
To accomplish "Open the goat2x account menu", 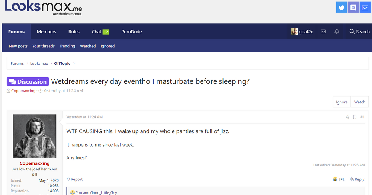I will (x=302, y=32).
